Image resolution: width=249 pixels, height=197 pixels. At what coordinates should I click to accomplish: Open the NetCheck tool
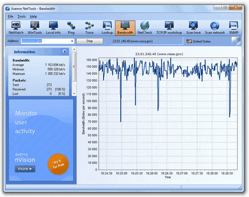[145, 28]
